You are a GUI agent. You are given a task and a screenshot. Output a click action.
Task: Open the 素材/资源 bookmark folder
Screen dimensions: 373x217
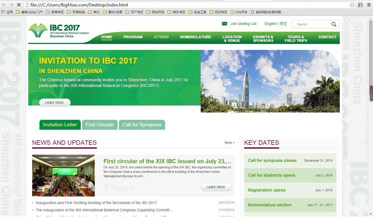click(x=113, y=12)
